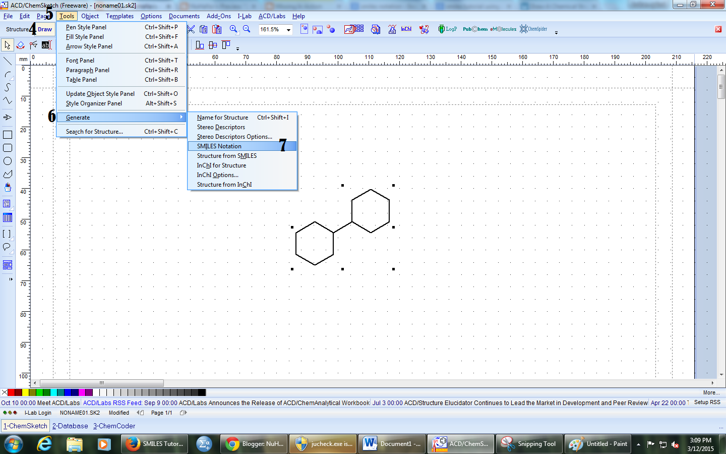The width and height of the screenshot is (726, 454).
Task: Click the PubChem search toolbar icon
Action: click(x=474, y=29)
